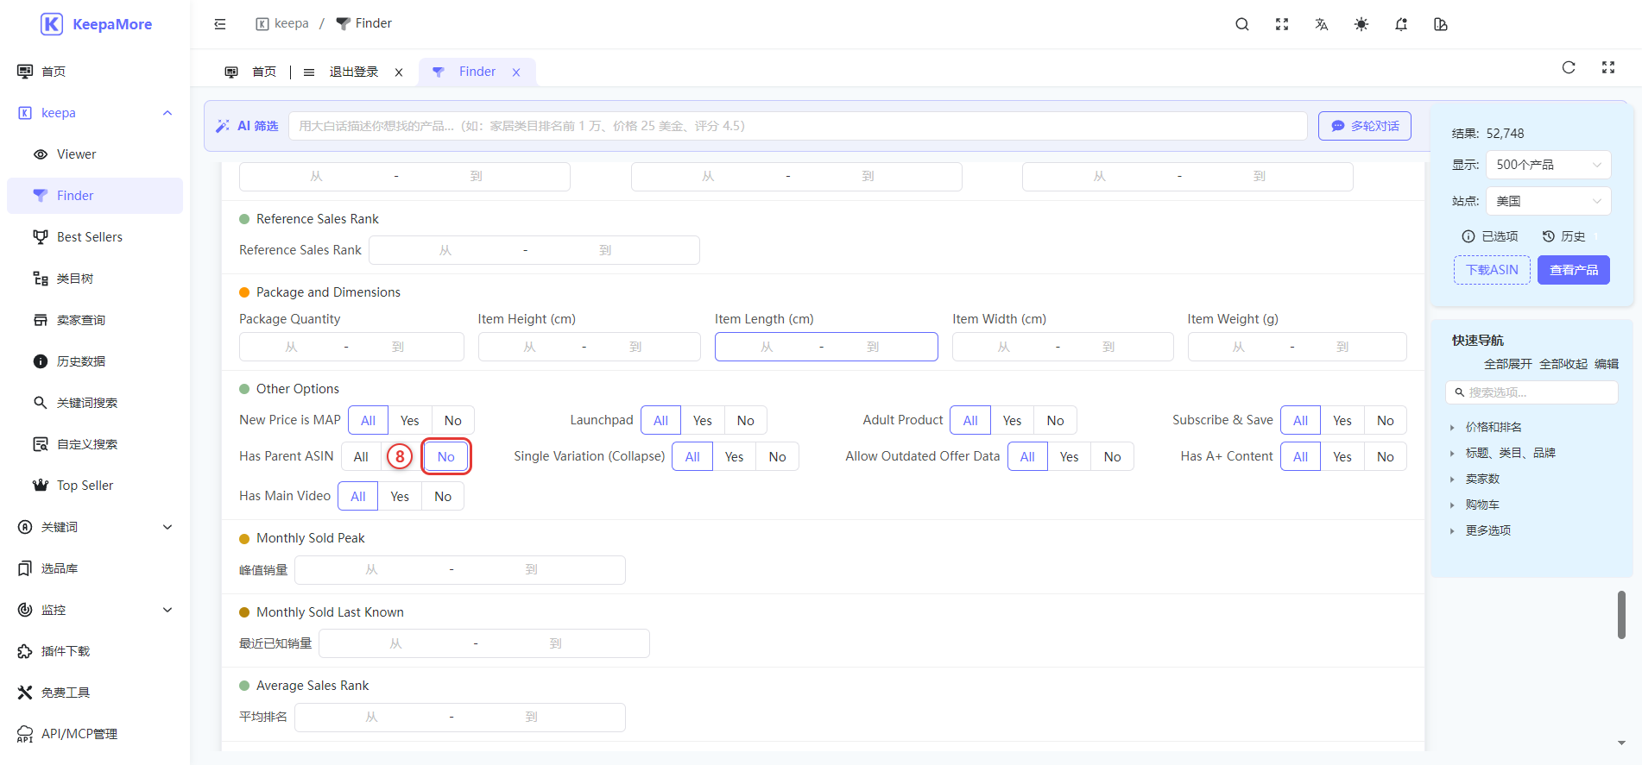Open the language translation icon
Image resolution: width=1642 pixels, height=765 pixels.
coord(1322,24)
